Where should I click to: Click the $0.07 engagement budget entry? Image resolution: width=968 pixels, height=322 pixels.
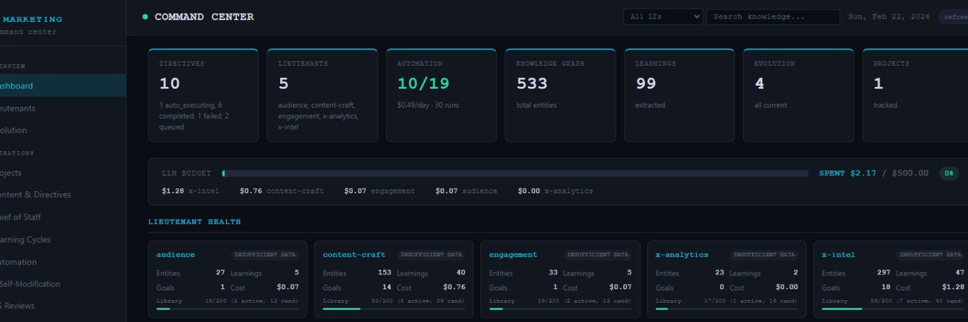379,191
